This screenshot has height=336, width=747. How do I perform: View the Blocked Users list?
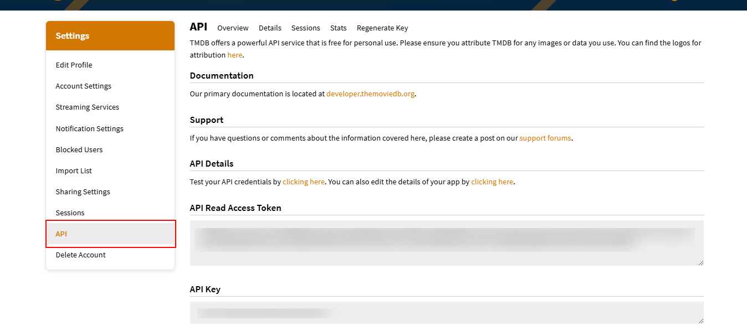79,149
